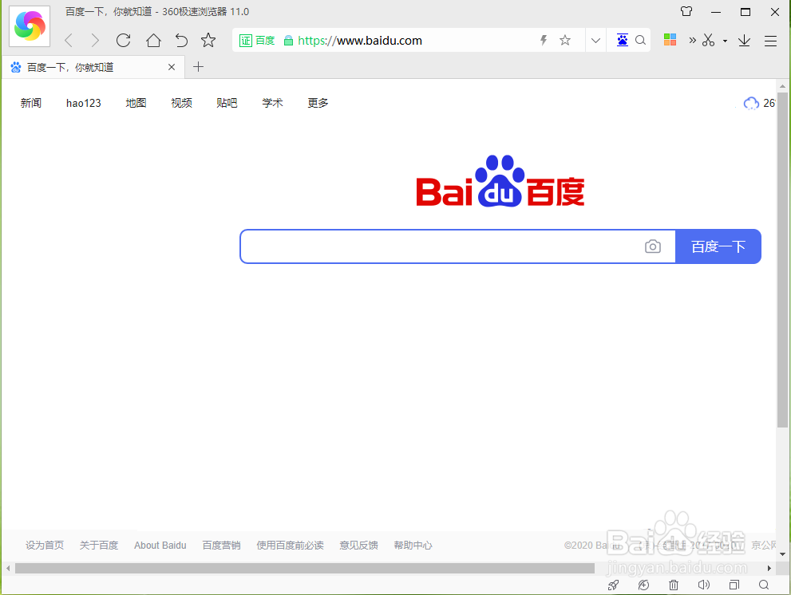791x595 pixels.
Task: Click the vertical scrollbar thumb
Action: (x=782, y=260)
